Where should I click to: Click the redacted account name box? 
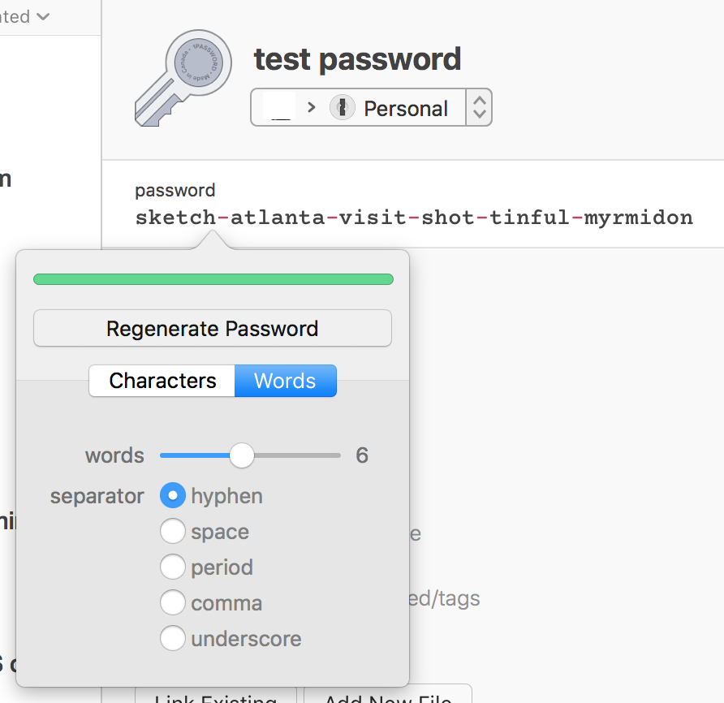point(279,108)
